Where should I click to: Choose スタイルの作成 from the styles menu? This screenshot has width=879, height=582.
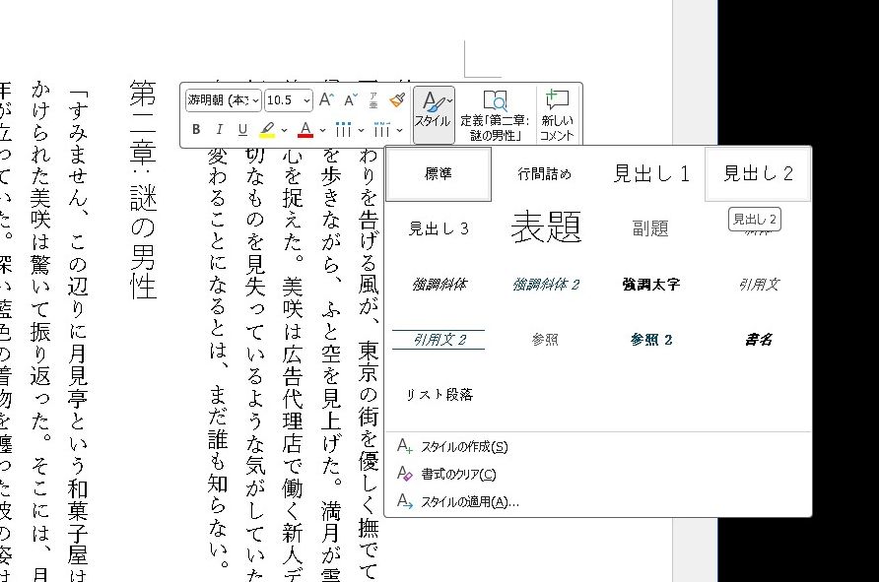pos(463,447)
